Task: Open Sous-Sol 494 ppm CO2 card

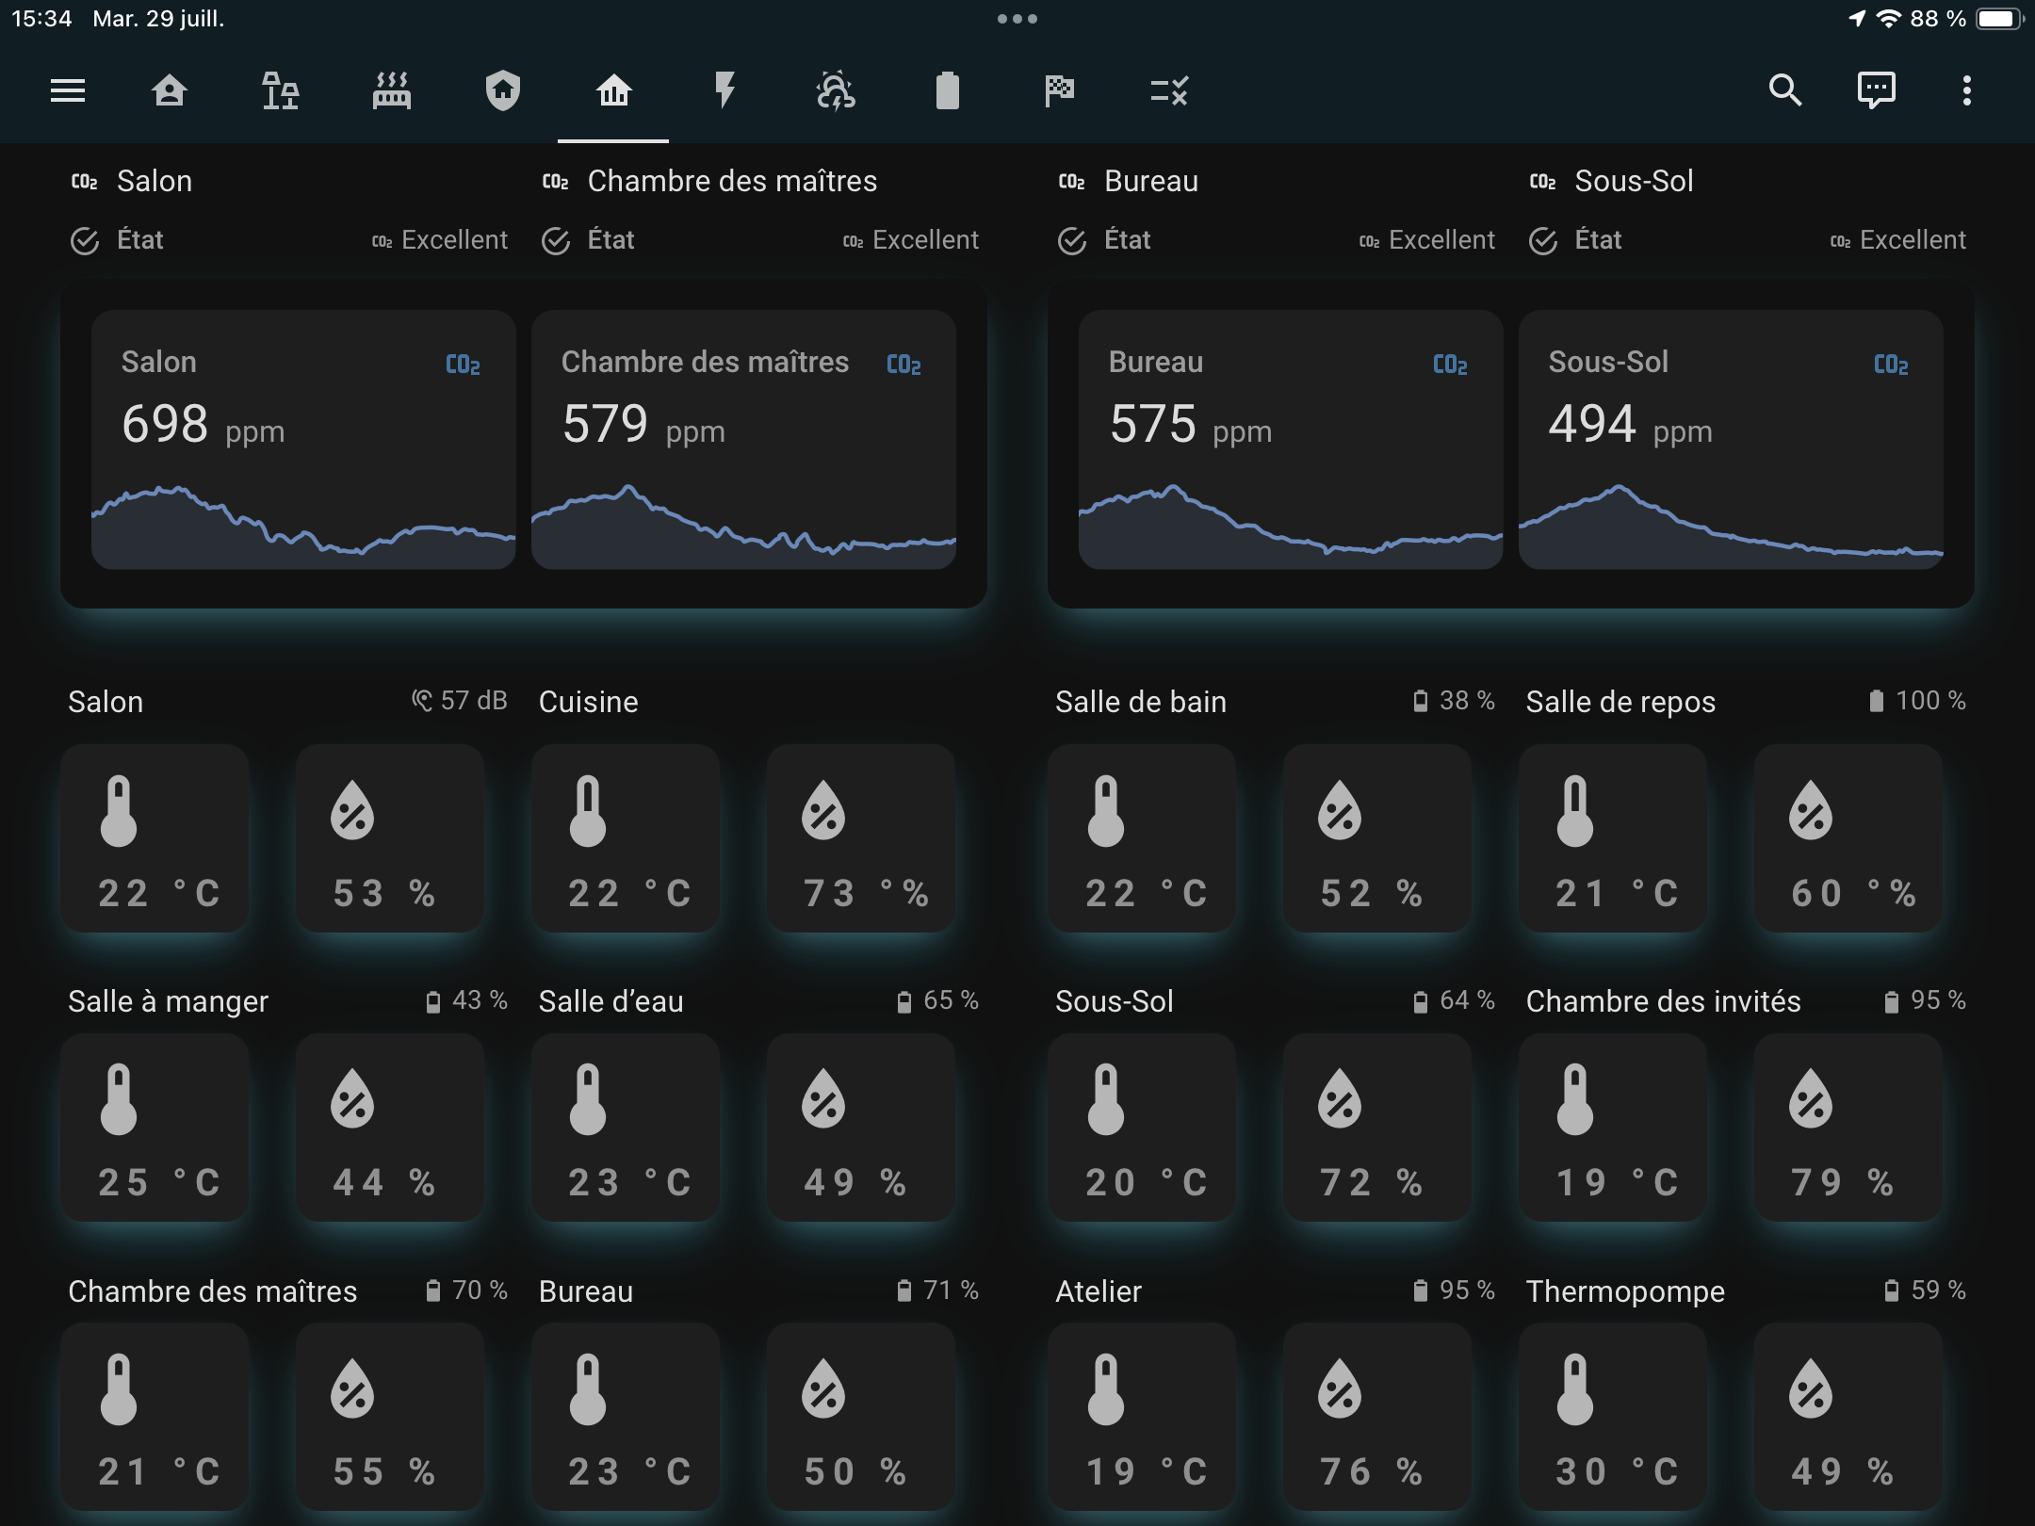Action: pyautogui.click(x=1731, y=439)
